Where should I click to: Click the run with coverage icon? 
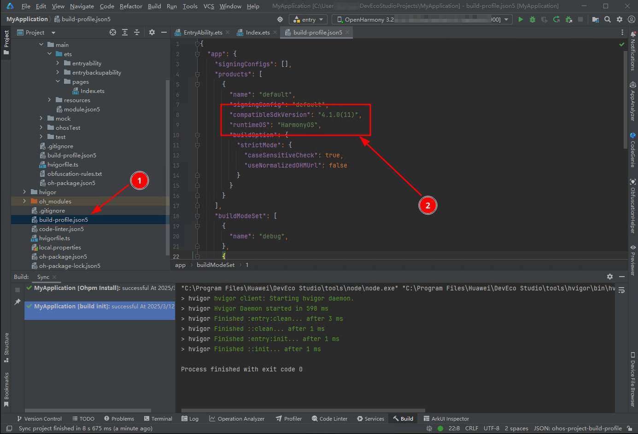(x=544, y=19)
